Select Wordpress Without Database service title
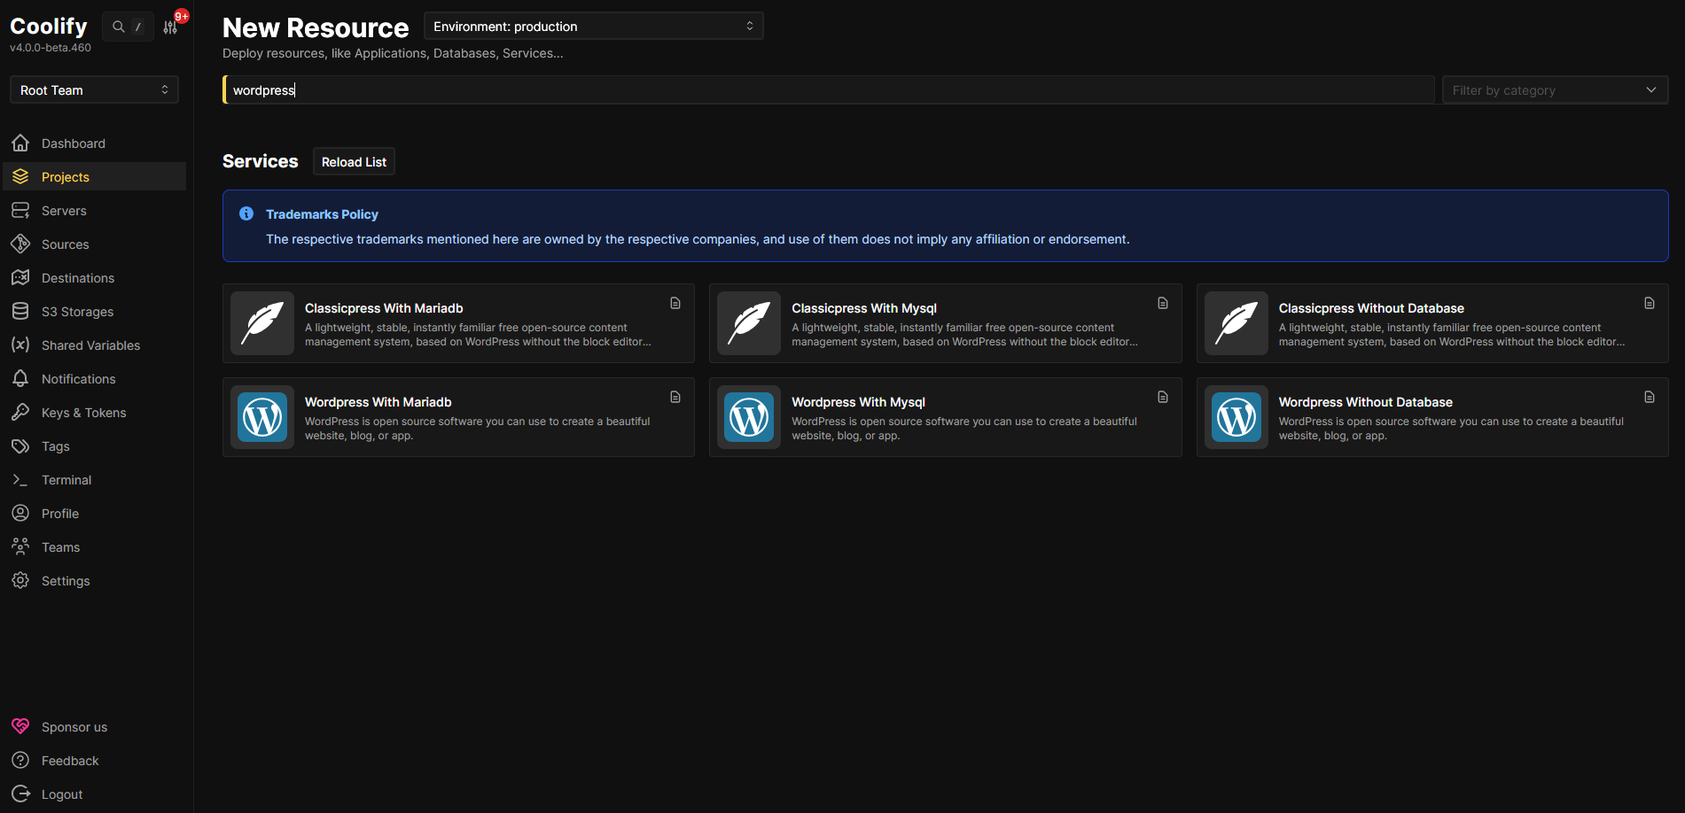The width and height of the screenshot is (1685, 813). pos(1365,402)
